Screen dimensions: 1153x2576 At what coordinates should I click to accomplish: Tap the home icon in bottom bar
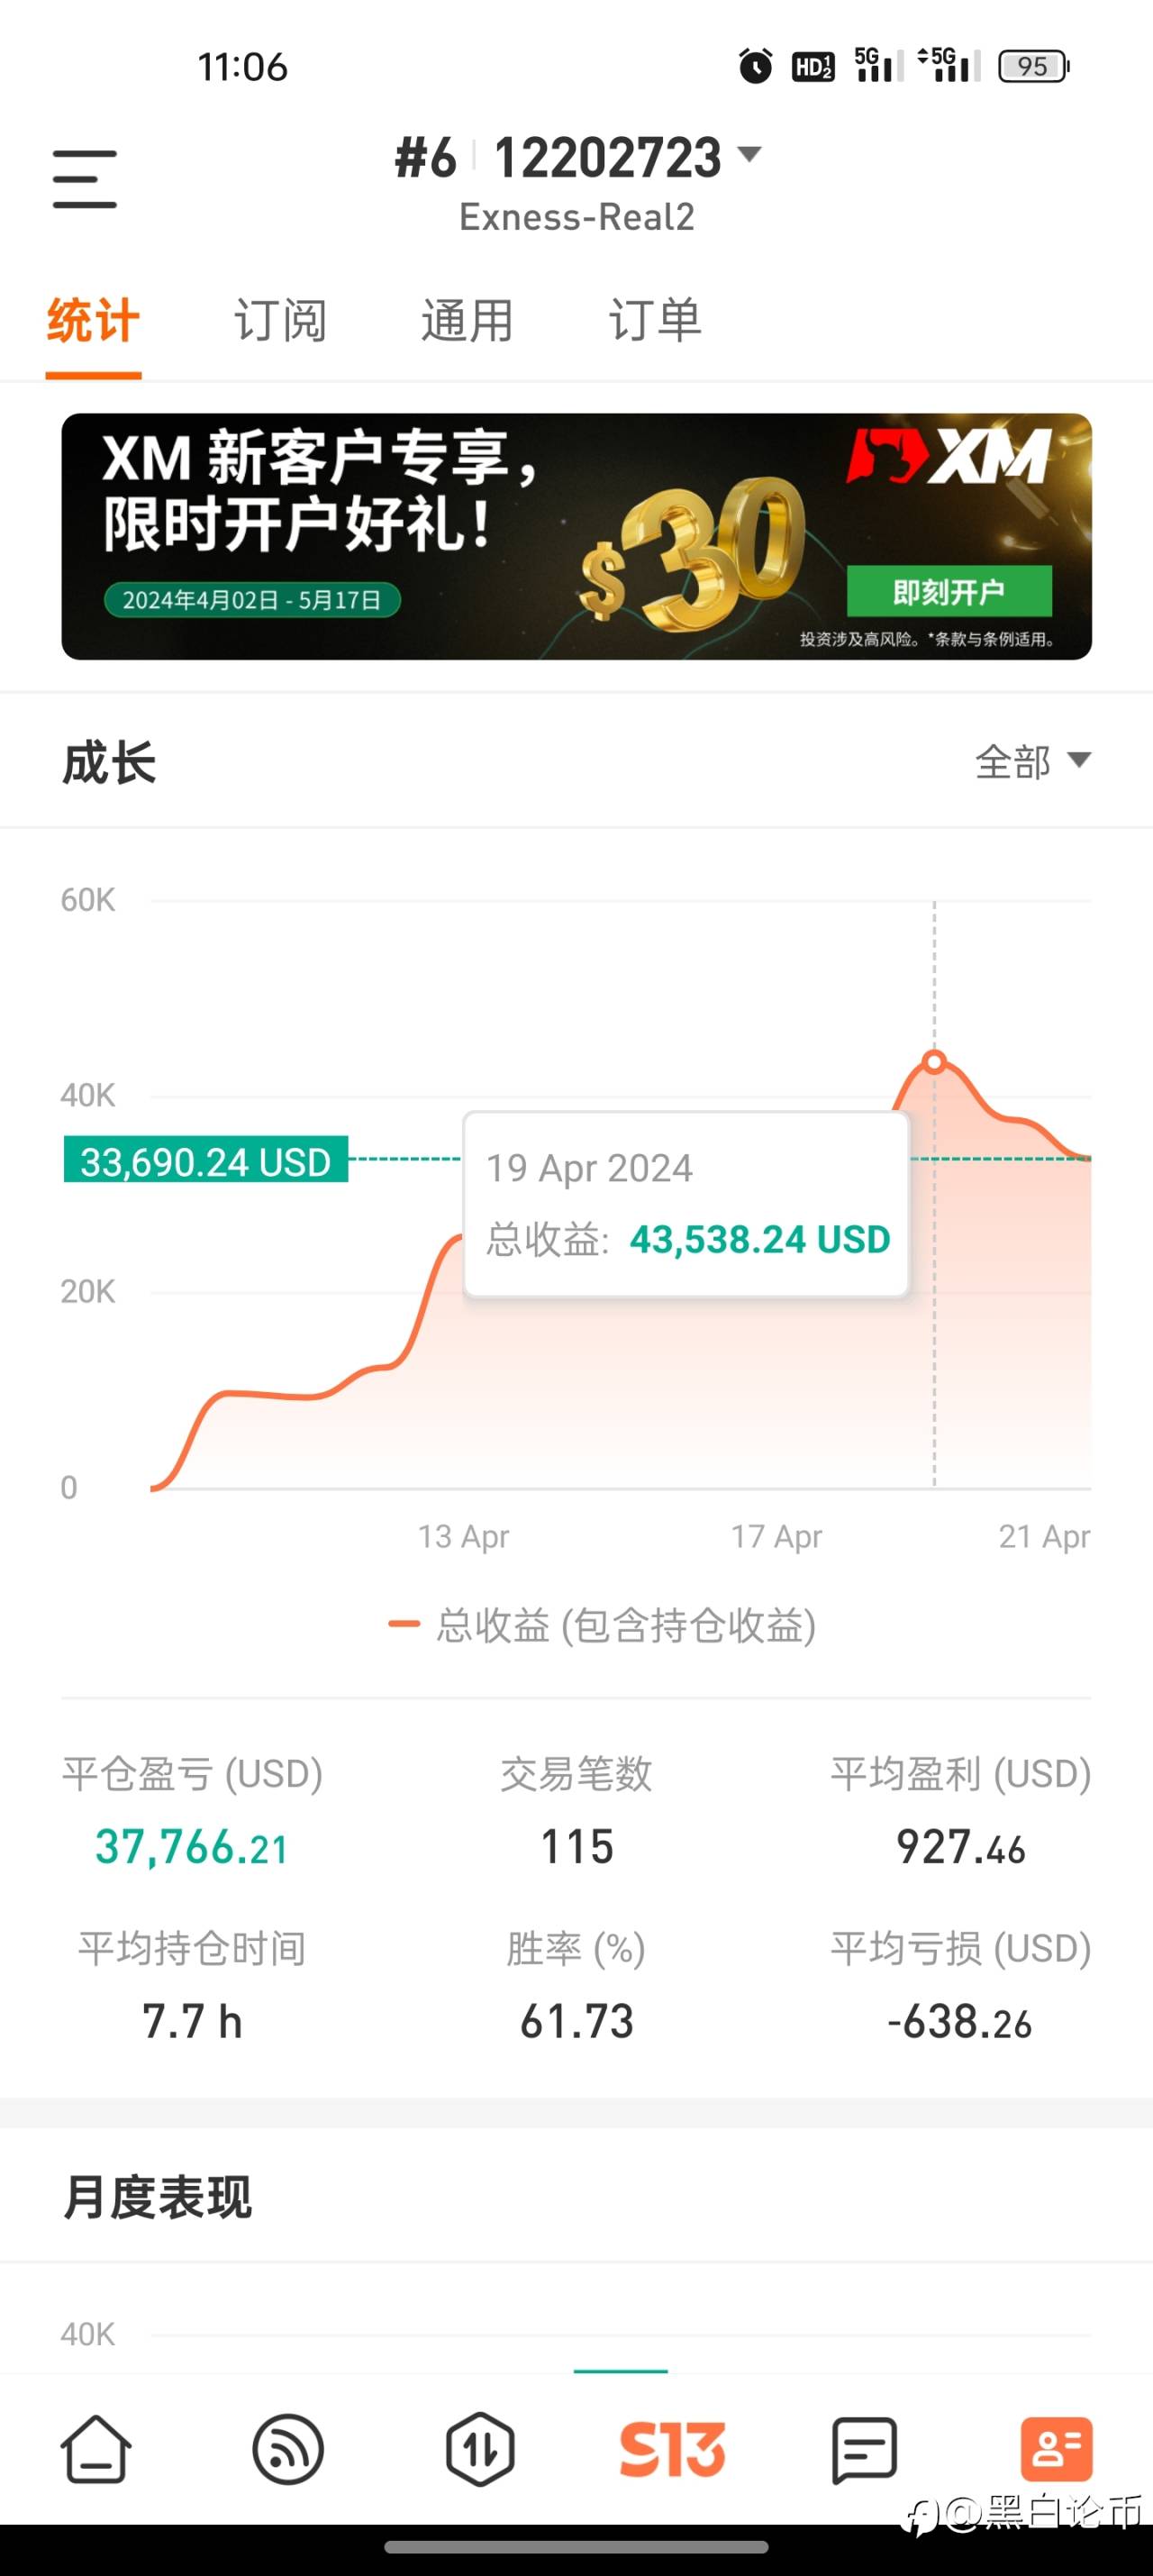click(x=96, y=2450)
